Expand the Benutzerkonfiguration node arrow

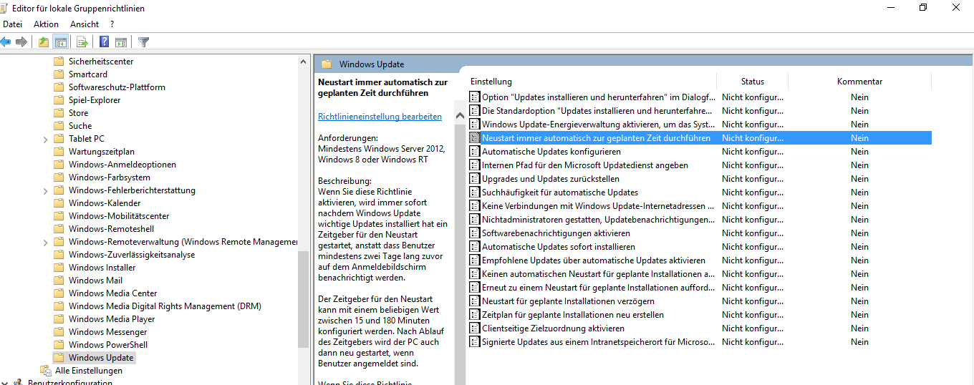click(x=4, y=383)
